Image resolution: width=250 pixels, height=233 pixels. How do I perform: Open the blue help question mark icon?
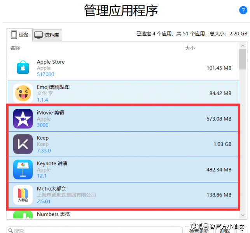(x=243, y=10)
